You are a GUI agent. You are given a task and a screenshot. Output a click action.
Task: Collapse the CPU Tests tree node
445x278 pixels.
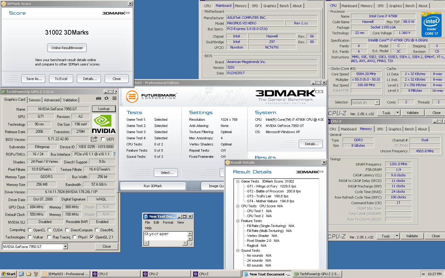point(238,206)
